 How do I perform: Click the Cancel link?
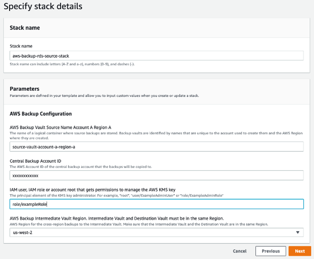click(239, 251)
